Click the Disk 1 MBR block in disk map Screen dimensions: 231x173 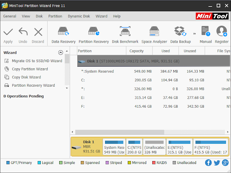click(x=87, y=147)
